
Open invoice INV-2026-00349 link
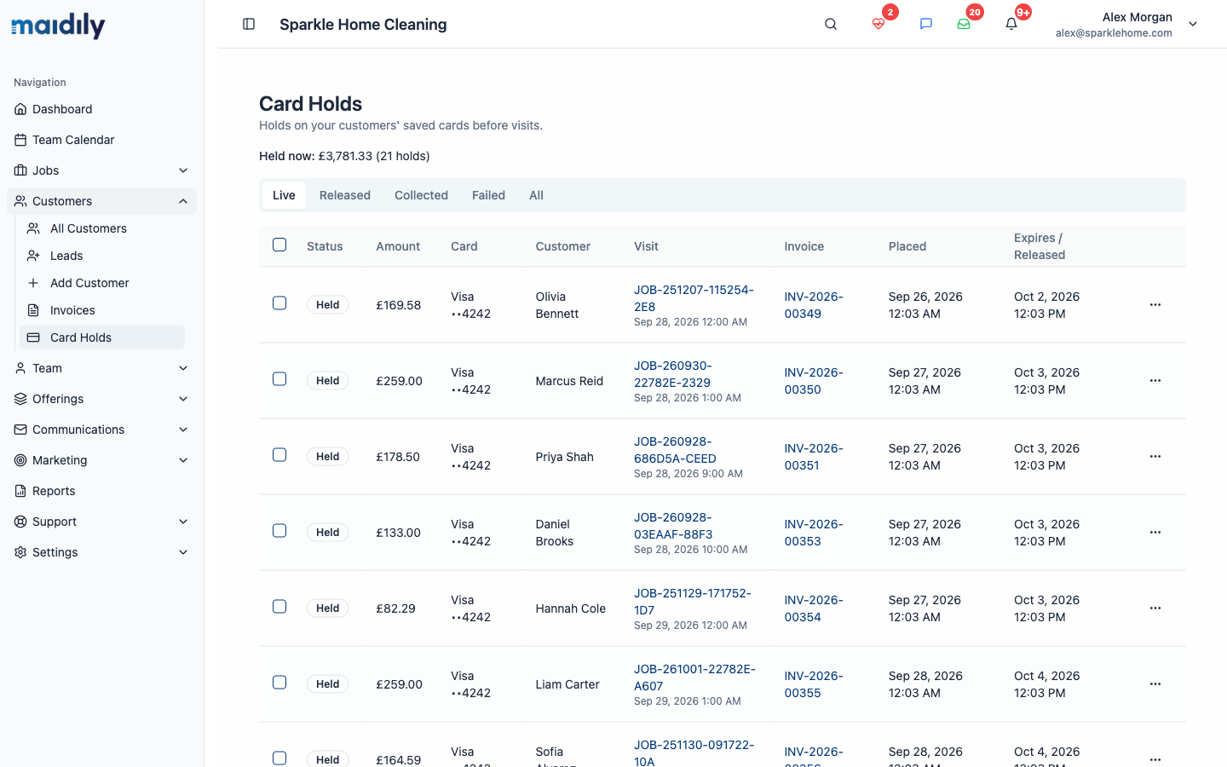pos(814,305)
